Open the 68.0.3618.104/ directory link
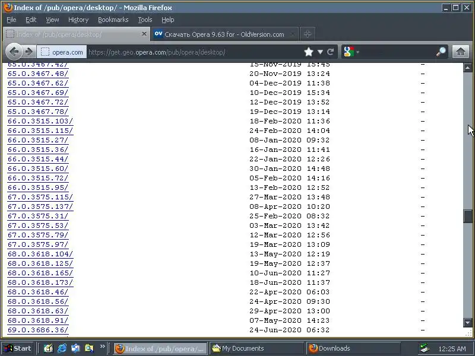The height and width of the screenshot is (356, 475). click(40, 254)
